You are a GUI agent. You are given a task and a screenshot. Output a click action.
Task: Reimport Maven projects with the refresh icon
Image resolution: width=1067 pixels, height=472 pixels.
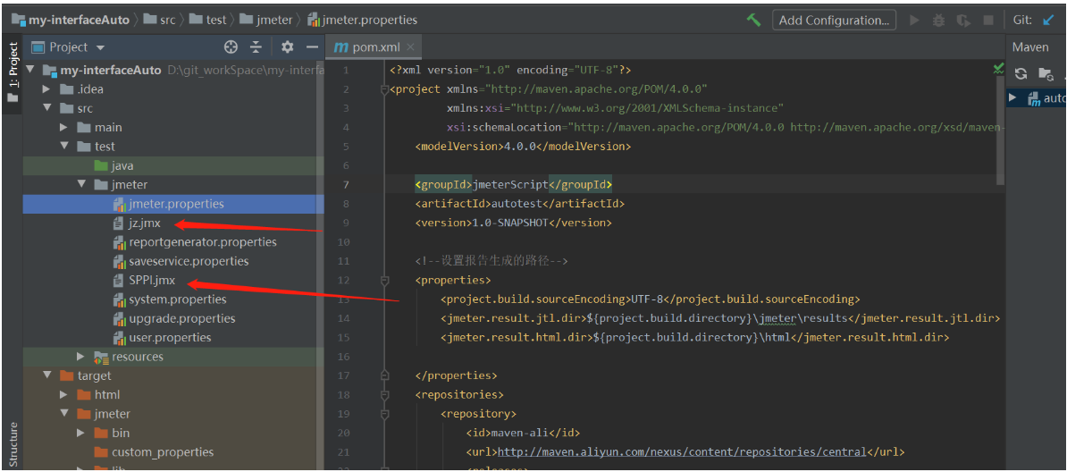pyautogui.click(x=1021, y=74)
